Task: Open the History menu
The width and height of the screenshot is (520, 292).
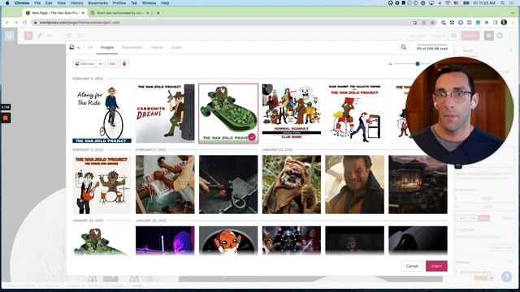Action: (x=76, y=3)
